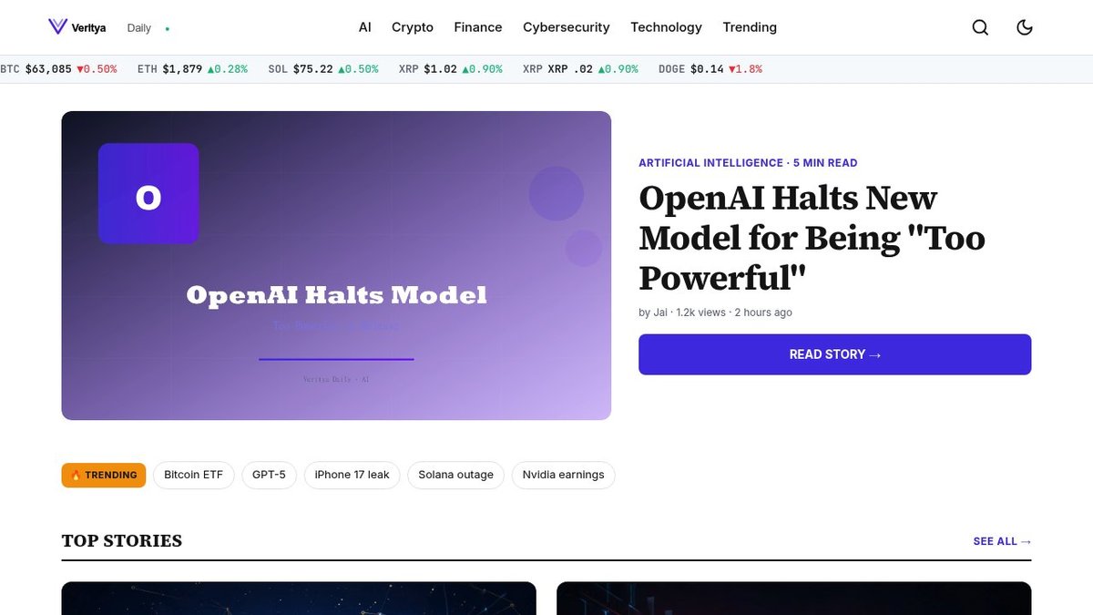Go to Crypto nav section
The image size is (1093, 615).
click(413, 27)
